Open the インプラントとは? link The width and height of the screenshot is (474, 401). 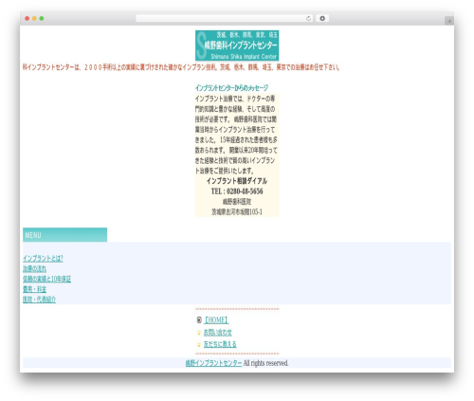(x=43, y=259)
